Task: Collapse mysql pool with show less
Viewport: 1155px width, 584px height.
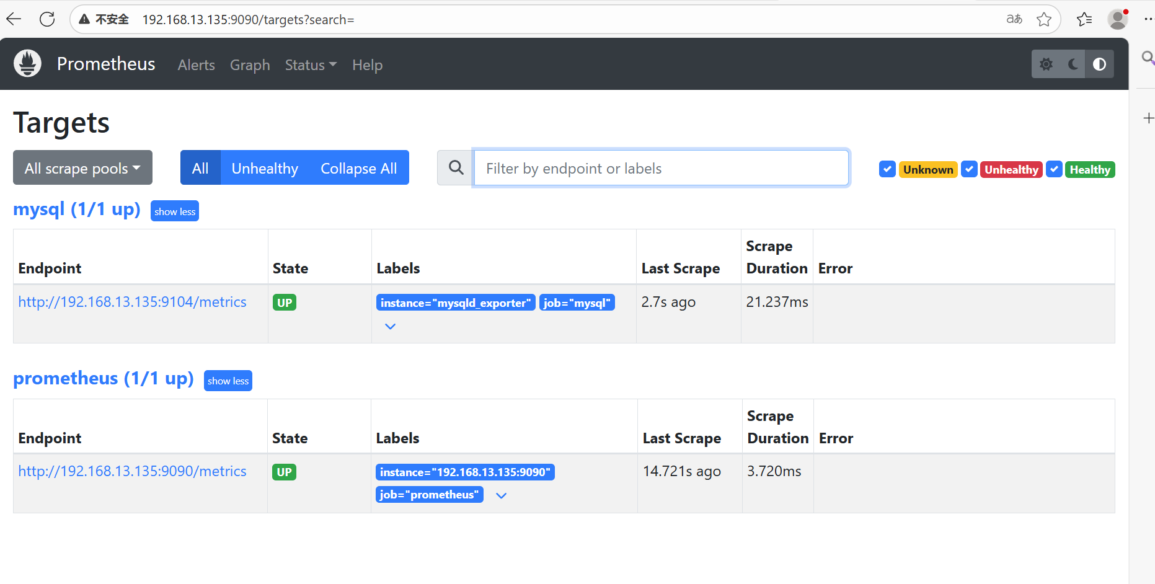Action: [175, 211]
